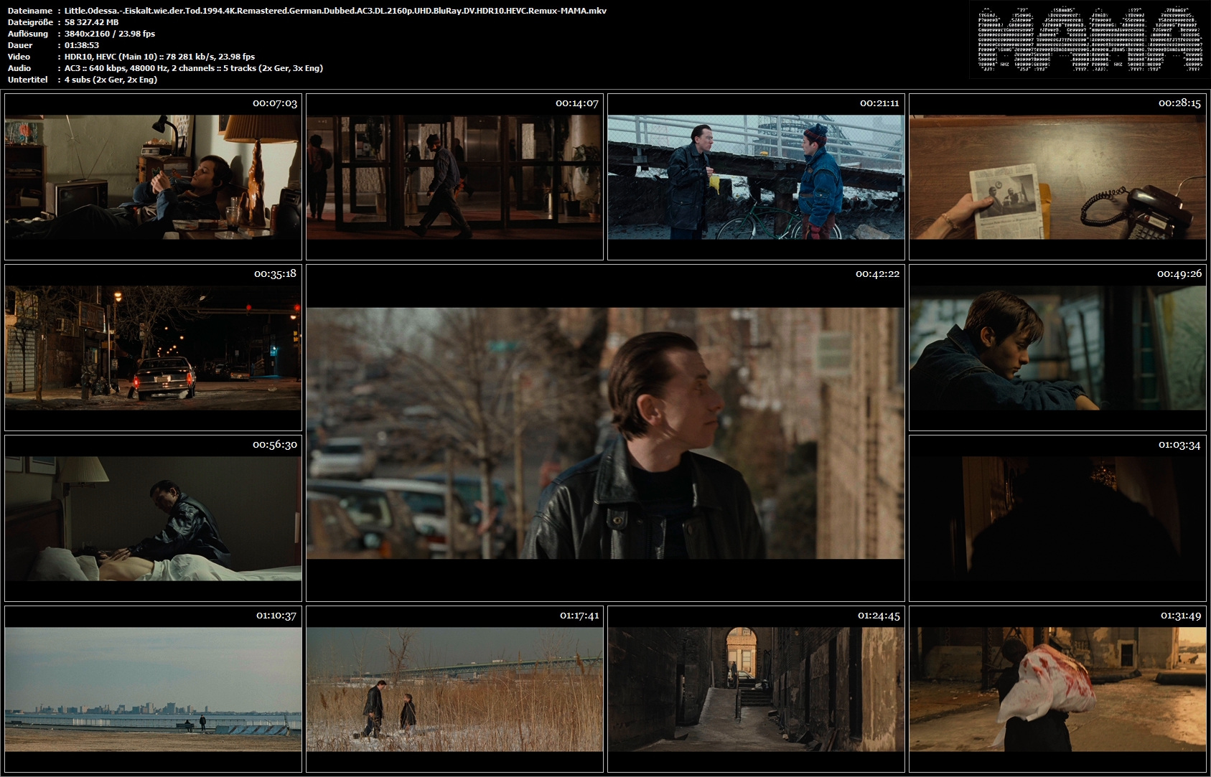Open the night street frame at 00:35:18
Image resolution: width=1211 pixels, height=777 pixels.
(x=153, y=347)
